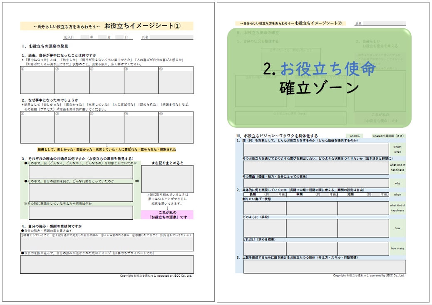This screenshot has height=305, width=432.
Task: Click the 氏名 name field on sheet ①
Action: coord(171,37)
